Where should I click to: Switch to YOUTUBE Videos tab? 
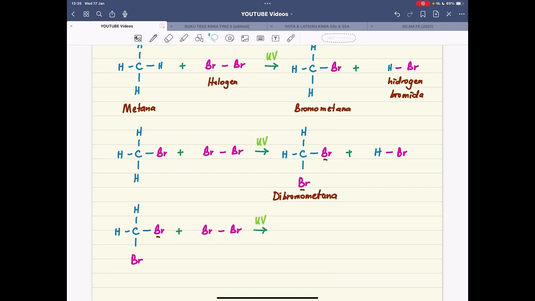pyautogui.click(x=117, y=26)
